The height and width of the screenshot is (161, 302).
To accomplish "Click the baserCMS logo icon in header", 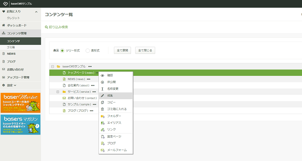I will (6, 4).
